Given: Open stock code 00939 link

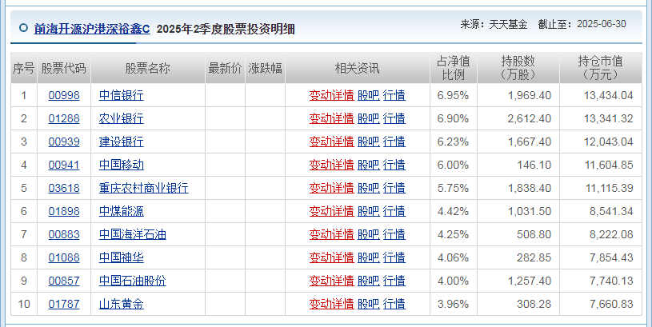Looking at the screenshot, I should point(64,142).
